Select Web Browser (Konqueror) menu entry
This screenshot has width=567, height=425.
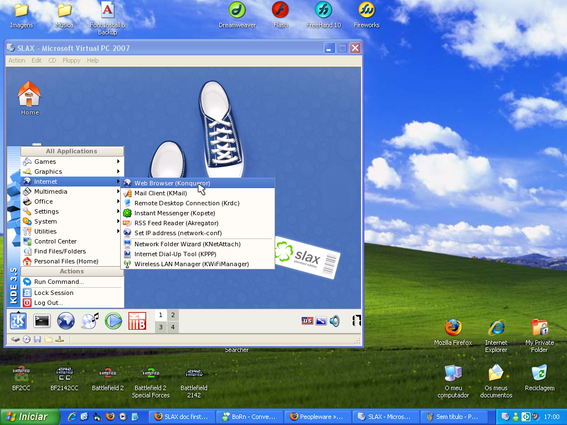tap(172, 183)
